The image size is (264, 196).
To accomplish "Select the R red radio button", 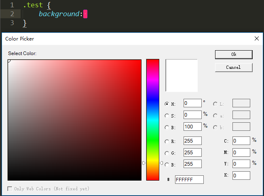I will click(167, 142).
